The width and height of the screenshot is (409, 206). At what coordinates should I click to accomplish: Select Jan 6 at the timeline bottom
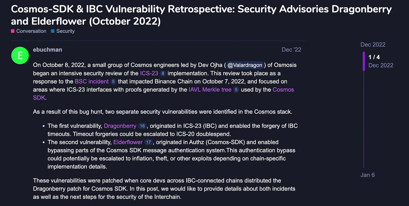367,175
